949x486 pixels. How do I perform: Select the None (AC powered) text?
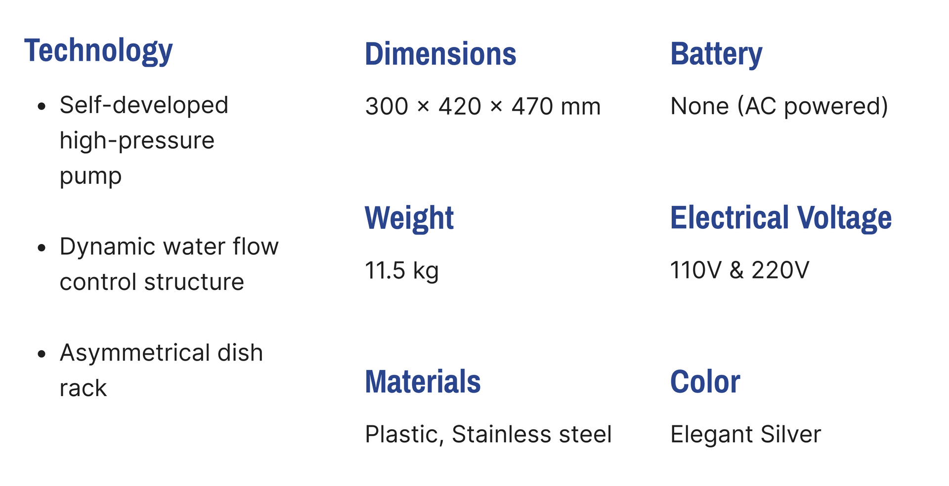click(779, 107)
